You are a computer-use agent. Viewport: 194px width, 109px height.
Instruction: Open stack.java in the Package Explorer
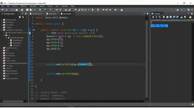click(16, 45)
